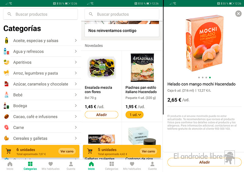Select the first image carousel dot for mochi
Viewport: 244px width, 172px height.
(199, 78)
